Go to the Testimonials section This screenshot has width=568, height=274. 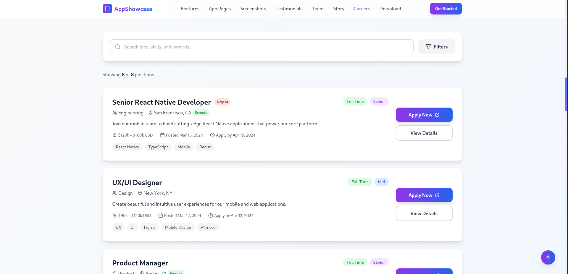click(x=289, y=9)
